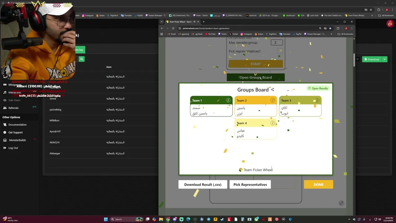This screenshot has width=396, height=223.
Task: Select the Ayoub14T row in the back window
Action: 102,131
